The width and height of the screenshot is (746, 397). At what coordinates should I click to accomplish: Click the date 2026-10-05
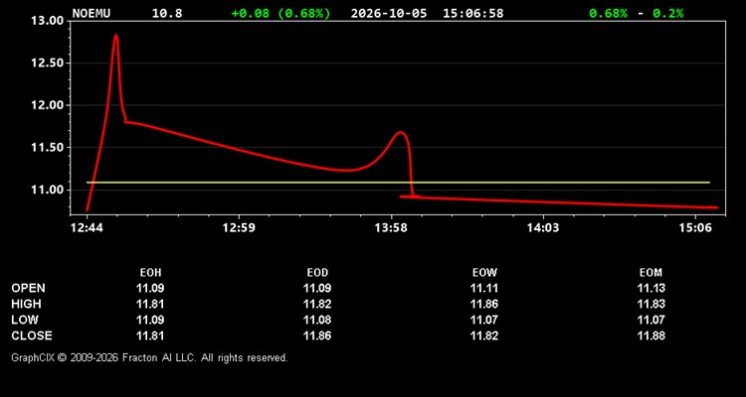pyautogui.click(x=389, y=13)
